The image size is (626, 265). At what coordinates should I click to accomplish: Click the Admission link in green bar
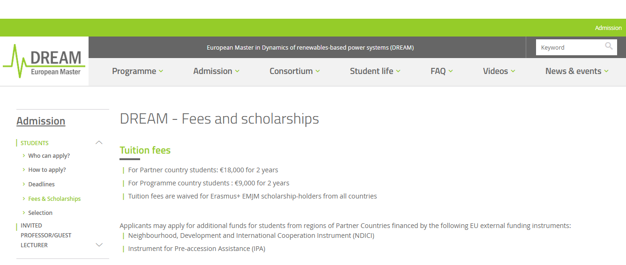(x=608, y=28)
